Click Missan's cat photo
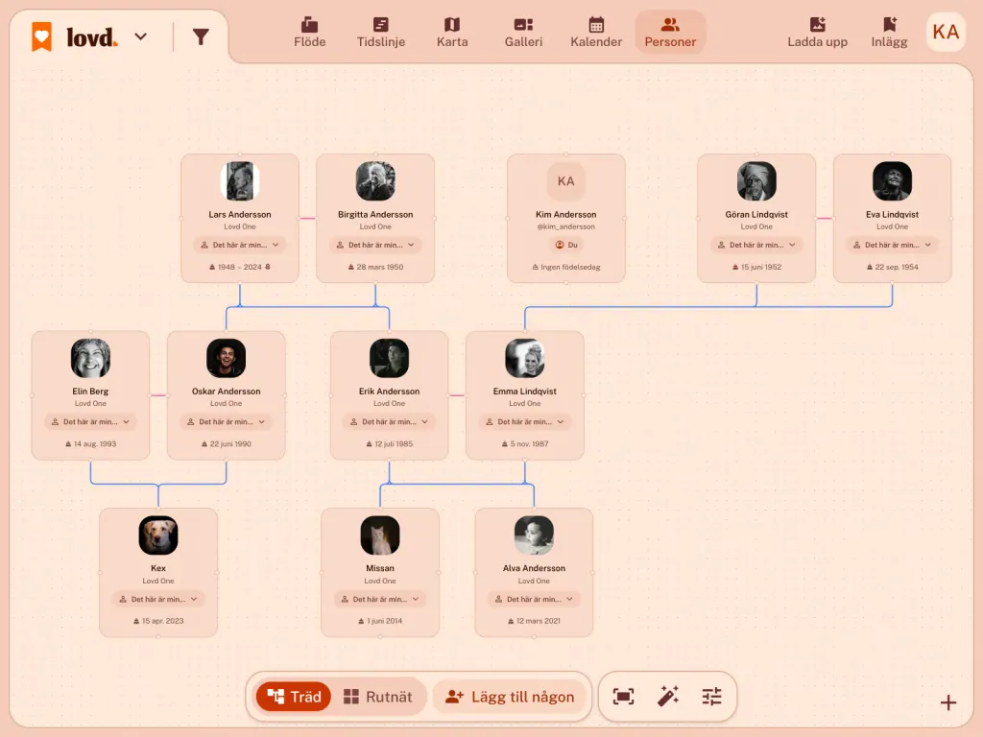 pos(380,535)
